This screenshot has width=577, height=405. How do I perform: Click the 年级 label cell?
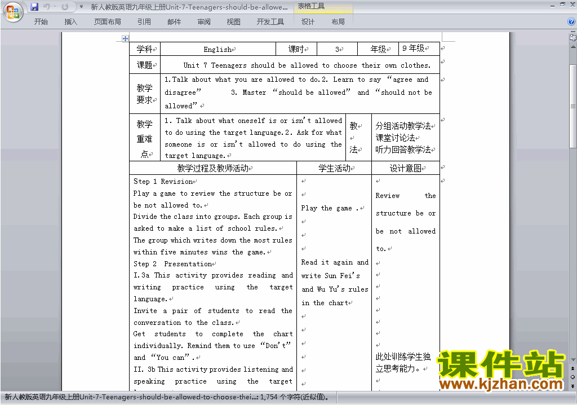coord(378,49)
